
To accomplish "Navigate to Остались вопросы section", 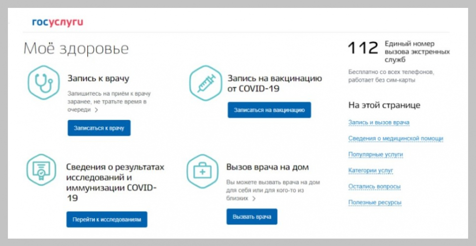I will click(374, 187).
